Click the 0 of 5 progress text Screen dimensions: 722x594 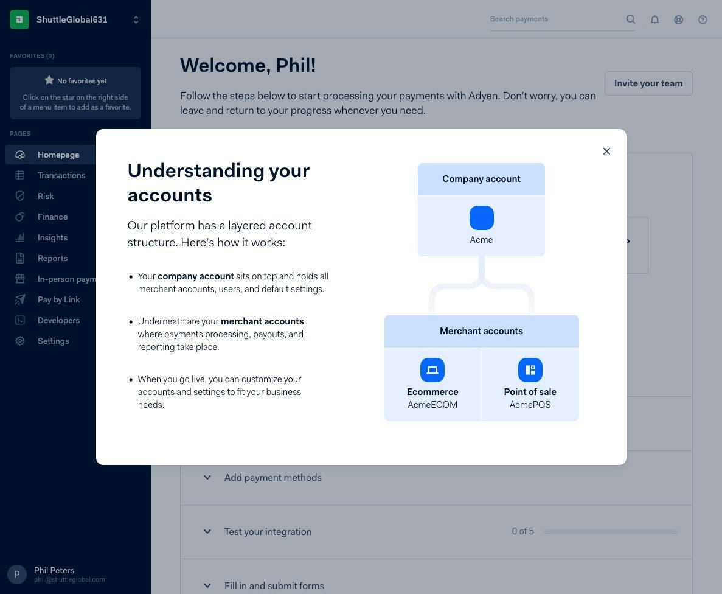coord(522,531)
